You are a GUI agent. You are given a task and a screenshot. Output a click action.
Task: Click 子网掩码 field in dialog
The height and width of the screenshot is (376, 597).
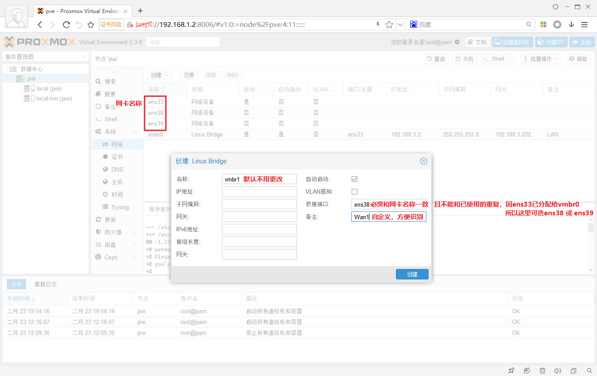click(x=259, y=204)
